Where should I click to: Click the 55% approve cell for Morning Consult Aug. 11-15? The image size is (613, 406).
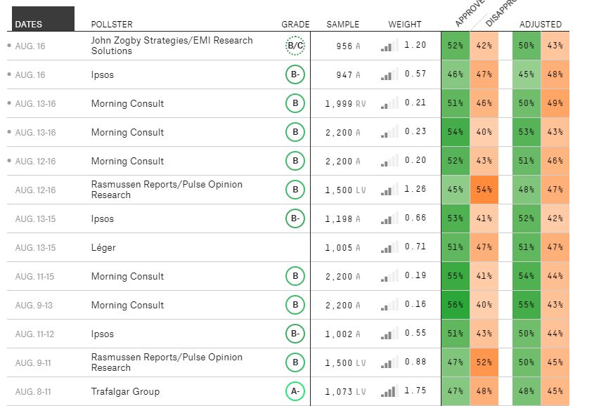click(456, 276)
